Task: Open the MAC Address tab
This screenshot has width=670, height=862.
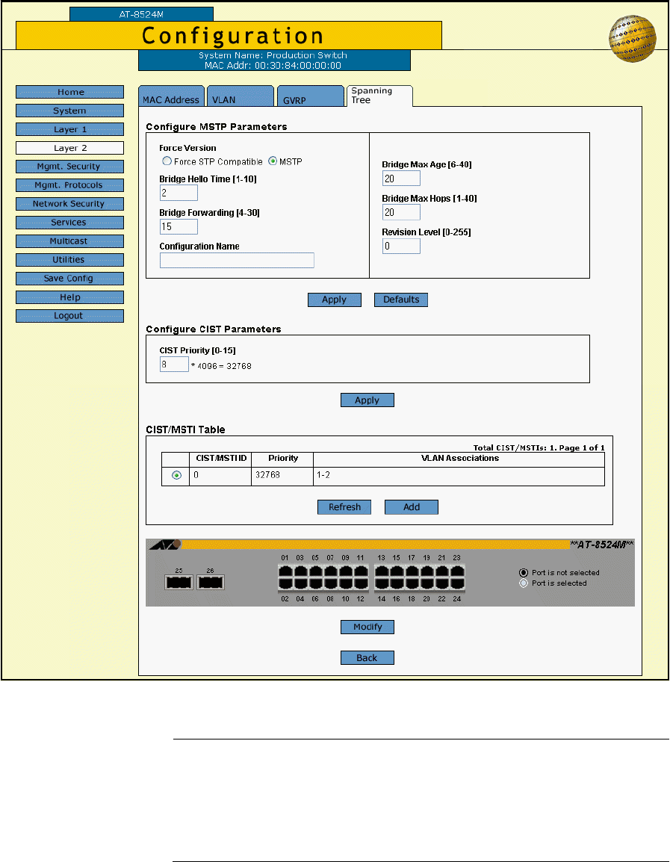Action: coord(171,99)
